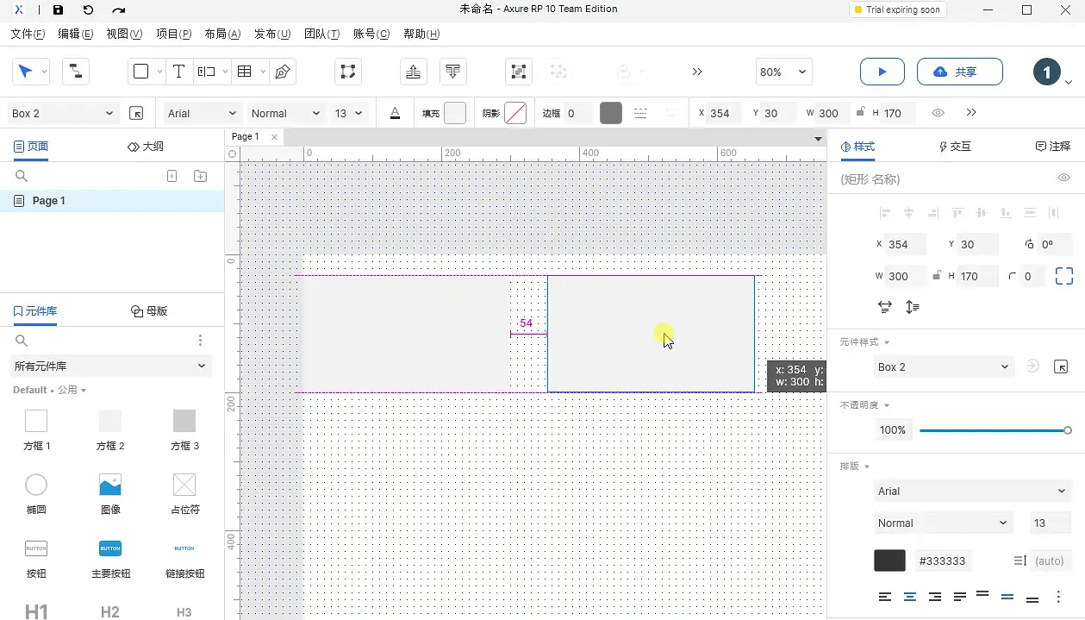Click the #333333 font color swatch
The width and height of the screenshot is (1085, 620).
[x=889, y=561]
